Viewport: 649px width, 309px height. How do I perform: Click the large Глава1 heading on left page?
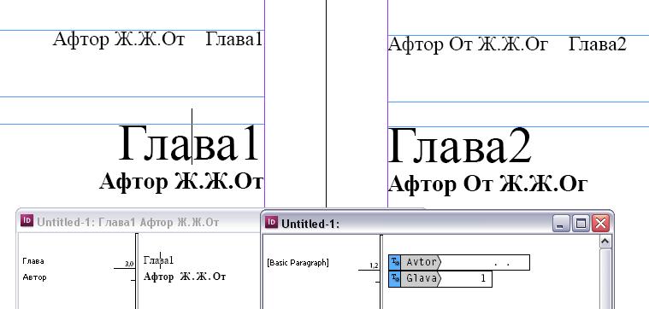189,143
